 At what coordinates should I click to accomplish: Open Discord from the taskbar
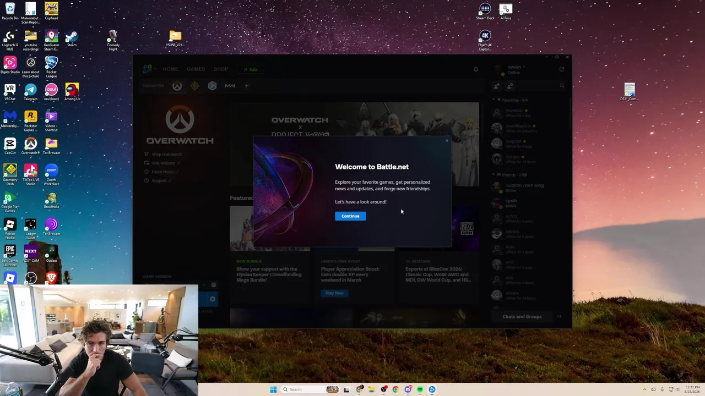pyautogui.click(x=408, y=389)
